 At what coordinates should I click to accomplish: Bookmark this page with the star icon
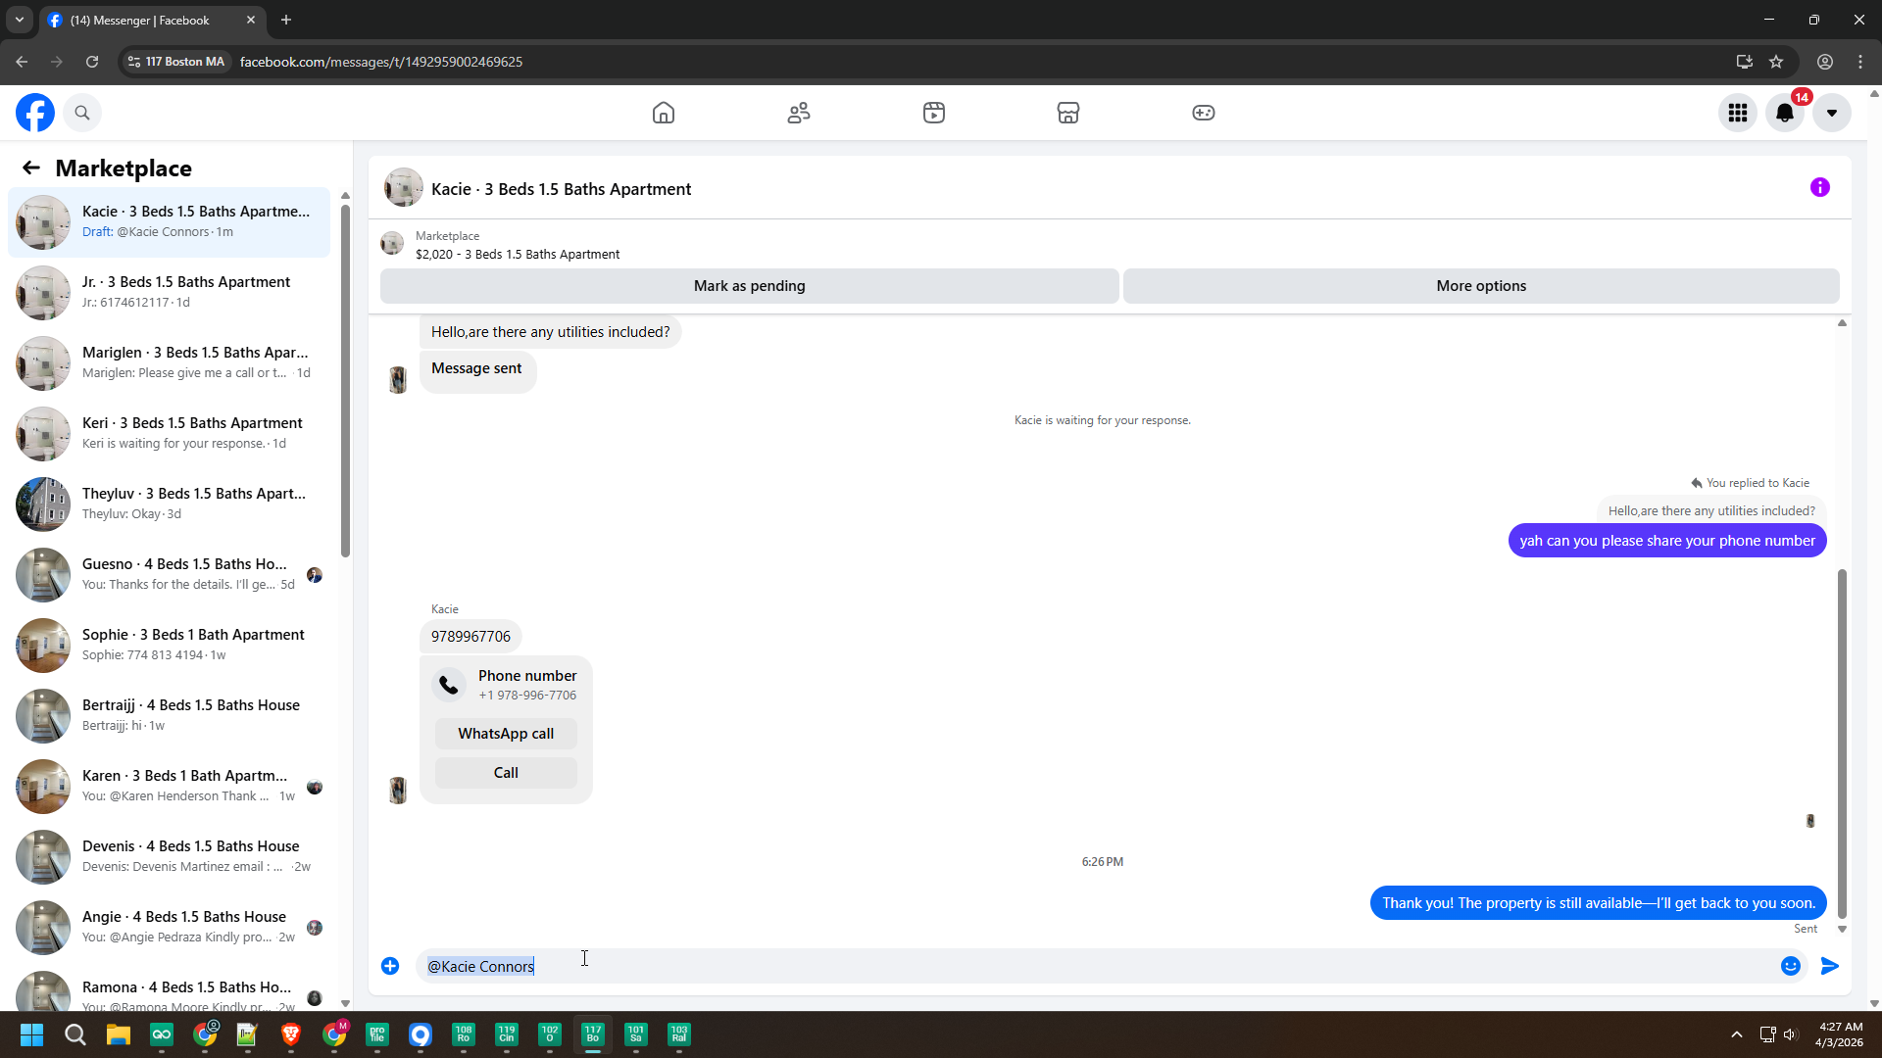pyautogui.click(x=1776, y=62)
